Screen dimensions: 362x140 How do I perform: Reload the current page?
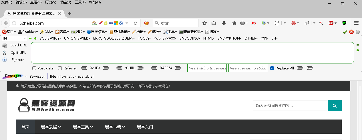pos(136,23)
